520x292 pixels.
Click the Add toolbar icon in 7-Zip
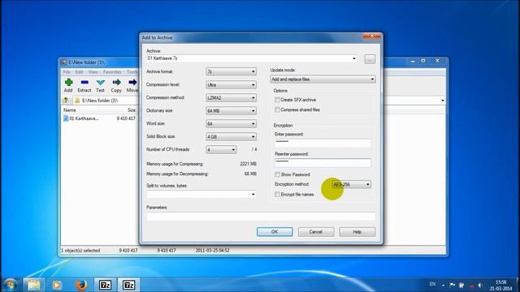(x=68, y=85)
